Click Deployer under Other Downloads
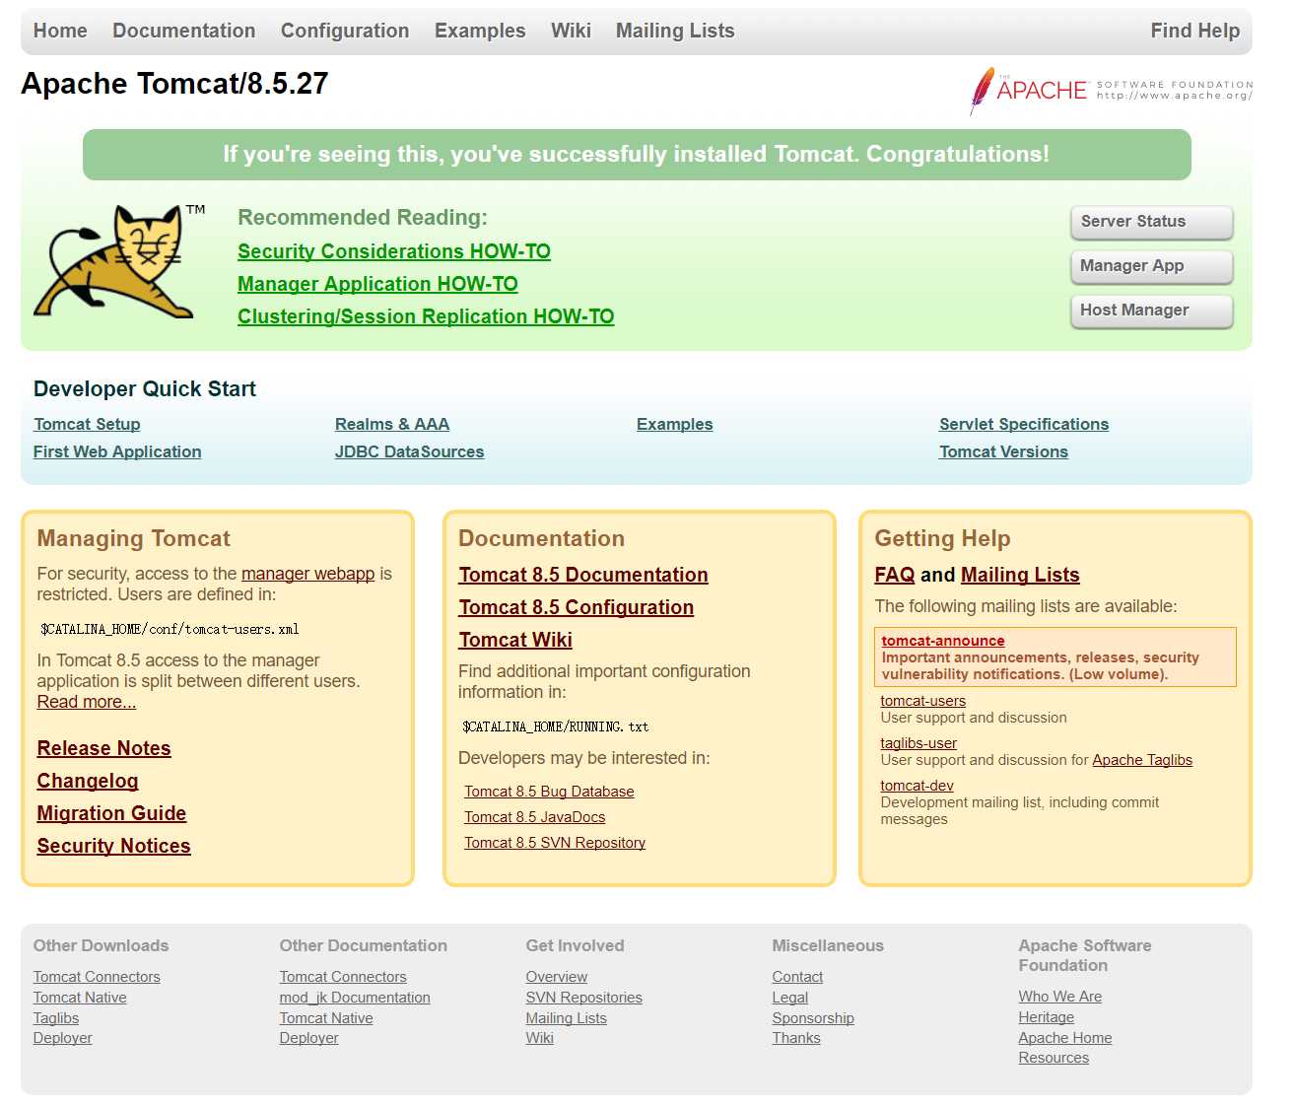1293x1106 pixels. [x=63, y=1038]
